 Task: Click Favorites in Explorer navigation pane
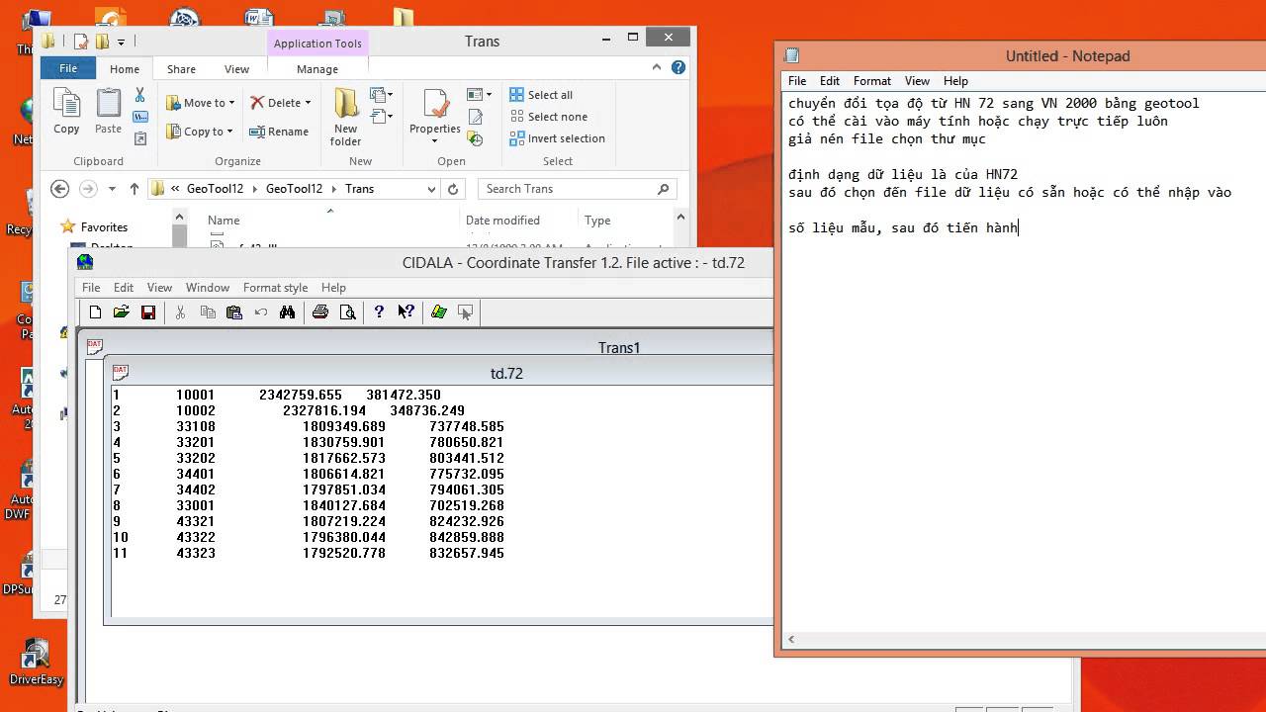click(x=104, y=227)
